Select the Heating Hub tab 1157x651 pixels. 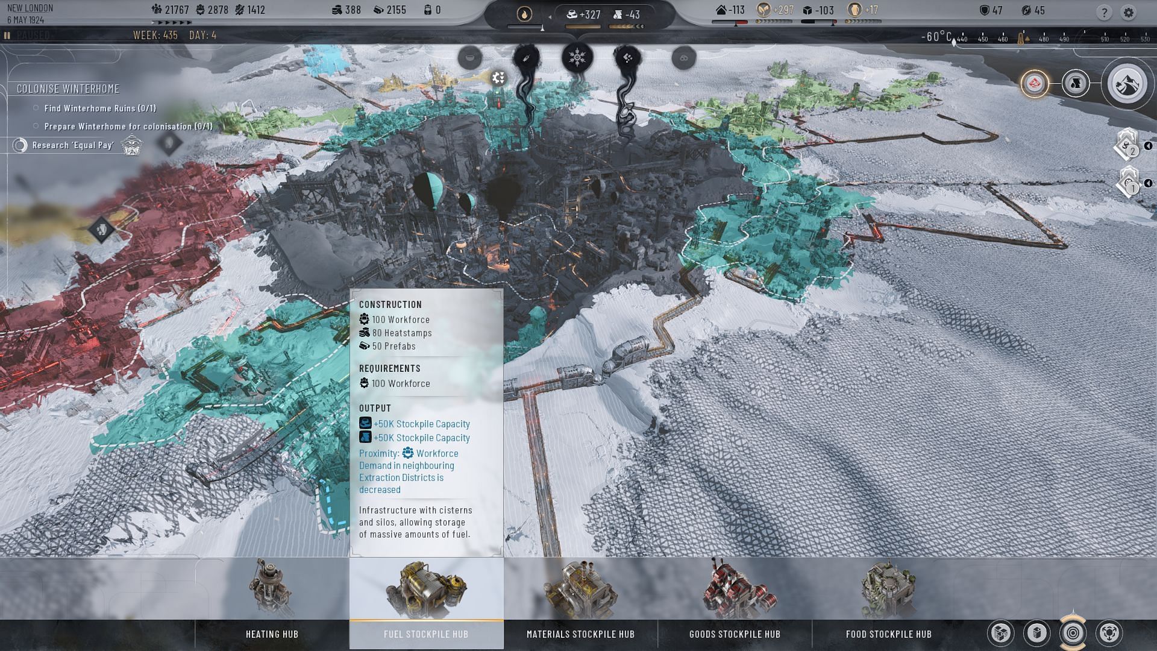coord(272,634)
